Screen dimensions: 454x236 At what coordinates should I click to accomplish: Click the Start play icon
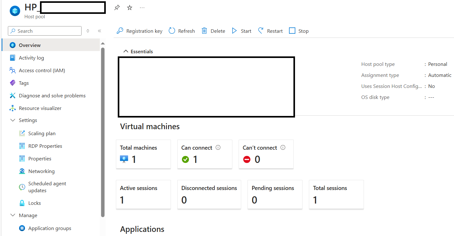pos(234,31)
